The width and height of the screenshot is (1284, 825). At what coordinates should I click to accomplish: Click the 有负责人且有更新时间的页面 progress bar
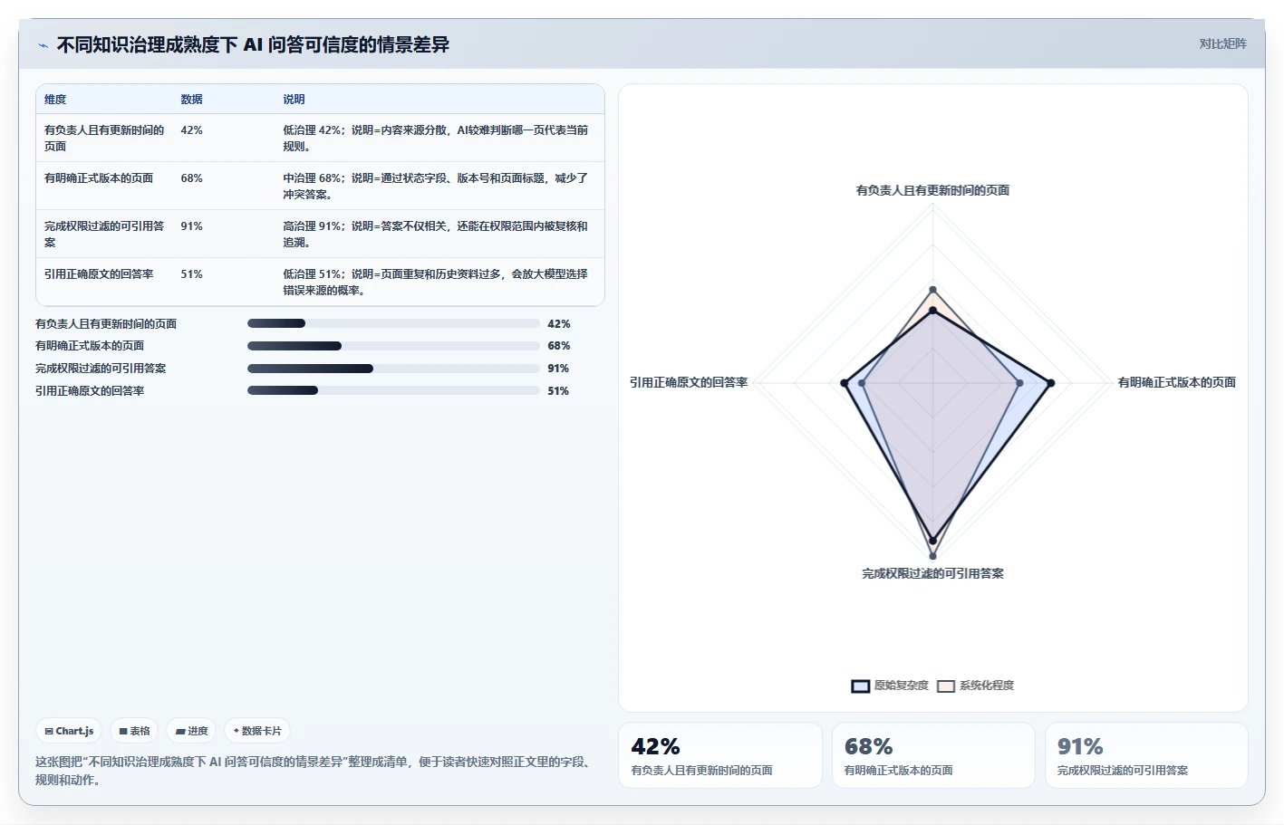click(393, 323)
